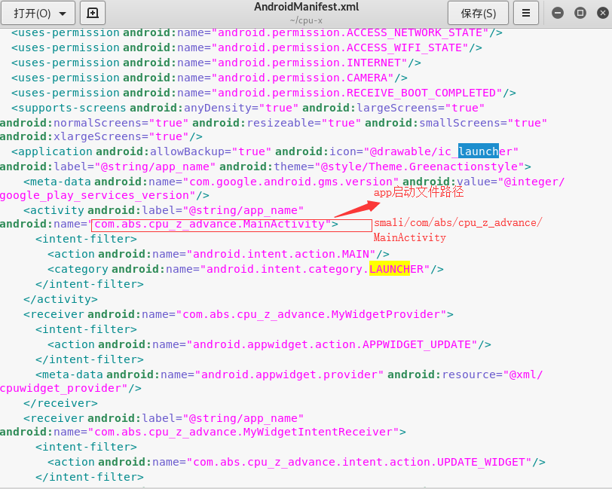Click the AndroidManifest.xml window title

point(306,8)
